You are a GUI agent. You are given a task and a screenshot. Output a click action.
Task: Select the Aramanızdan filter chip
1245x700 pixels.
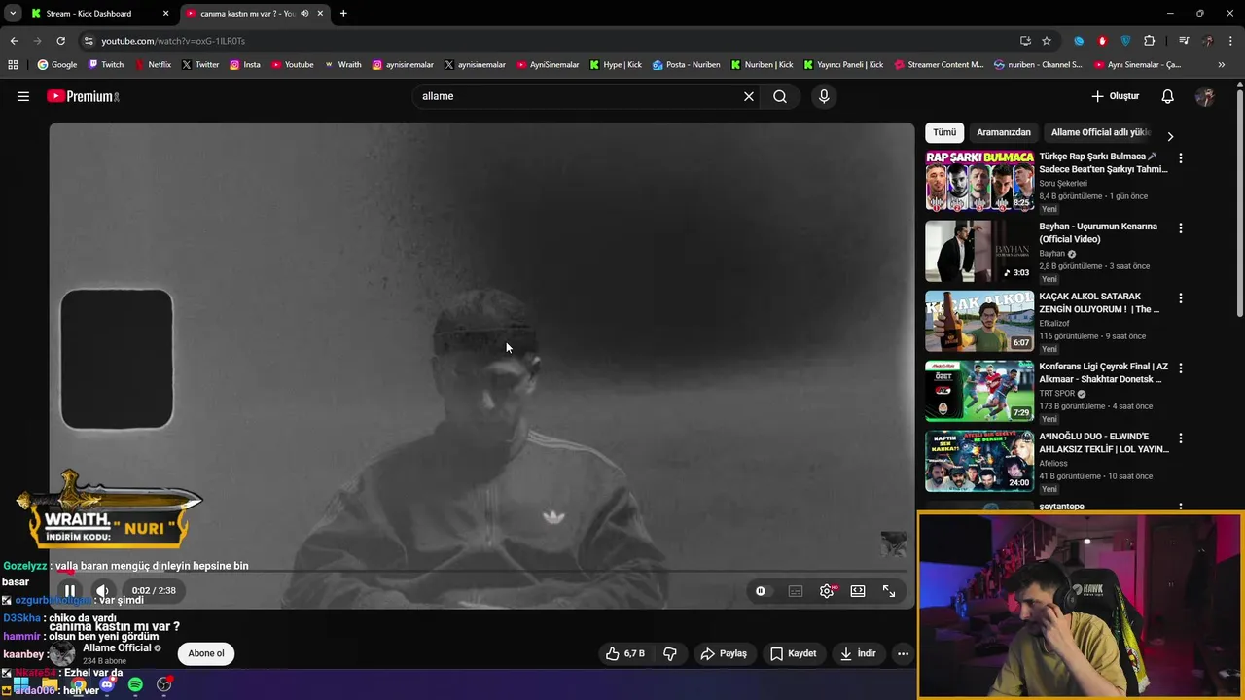click(x=1004, y=132)
